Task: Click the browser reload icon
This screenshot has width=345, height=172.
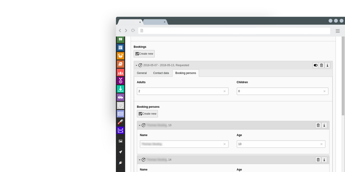Action: [x=133, y=31]
